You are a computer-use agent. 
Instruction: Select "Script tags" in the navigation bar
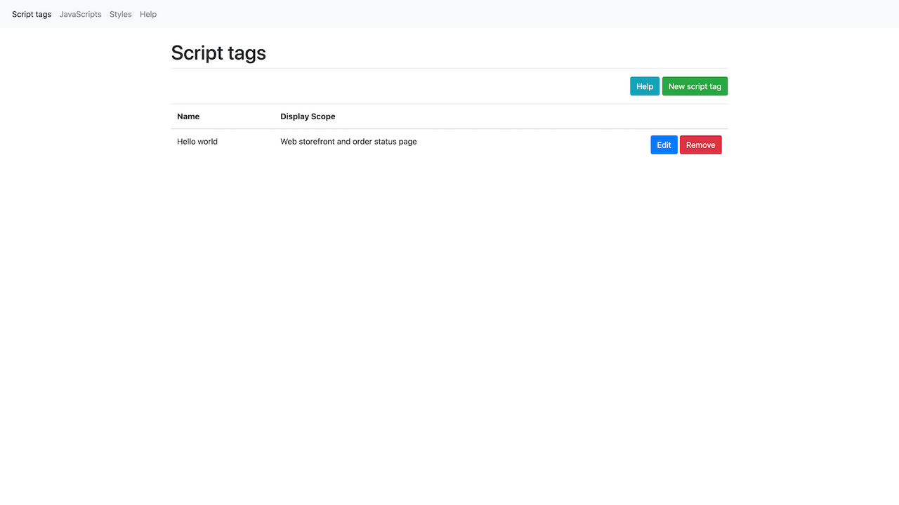(x=32, y=14)
